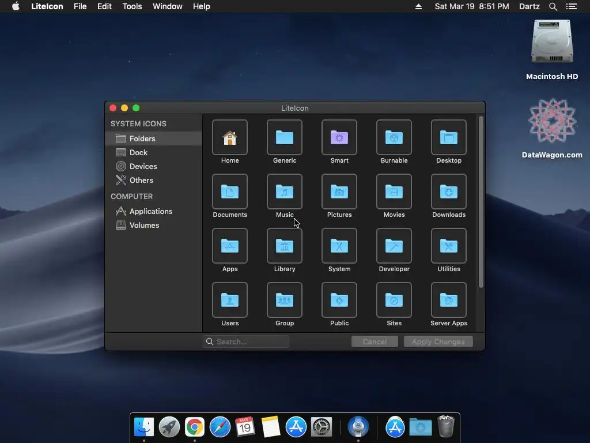The height and width of the screenshot is (443, 590).
Task: Open the Help menu
Action: pos(201,6)
